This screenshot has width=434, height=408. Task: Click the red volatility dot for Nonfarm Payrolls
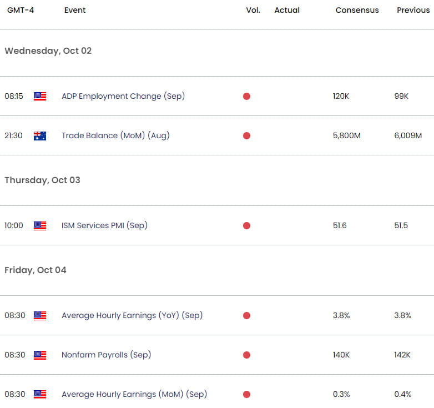click(x=246, y=355)
